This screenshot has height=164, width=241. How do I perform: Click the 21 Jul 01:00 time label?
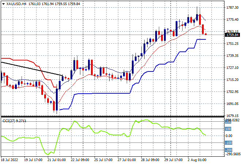(57, 160)
